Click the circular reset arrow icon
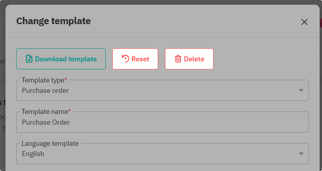Screen dimensions: 322x171 pyautogui.click(x=125, y=59)
